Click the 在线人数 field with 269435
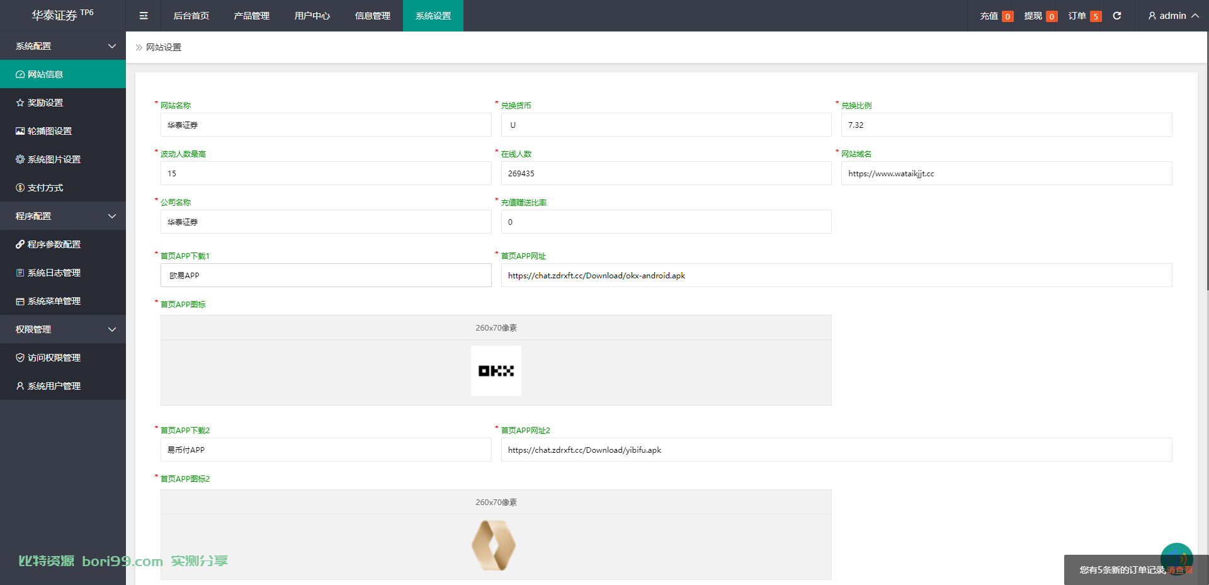 [x=666, y=173]
